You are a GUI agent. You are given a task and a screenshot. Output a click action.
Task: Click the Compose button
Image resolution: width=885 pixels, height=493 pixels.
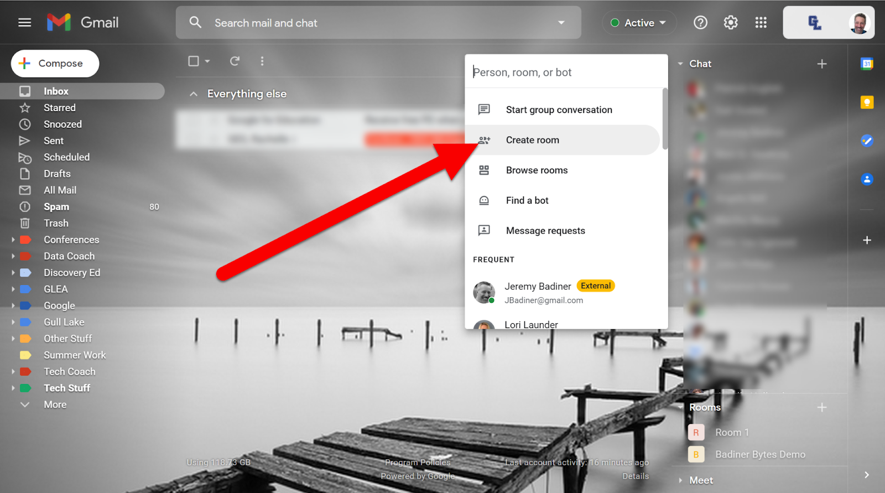click(55, 64)
